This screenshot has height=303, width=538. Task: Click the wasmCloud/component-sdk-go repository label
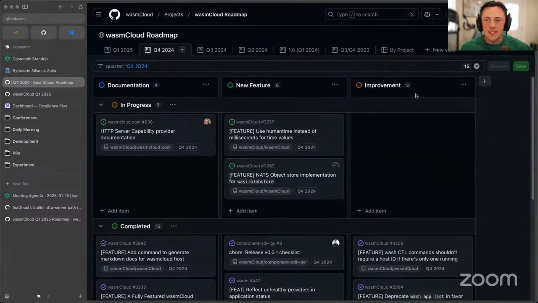point(269,262)
